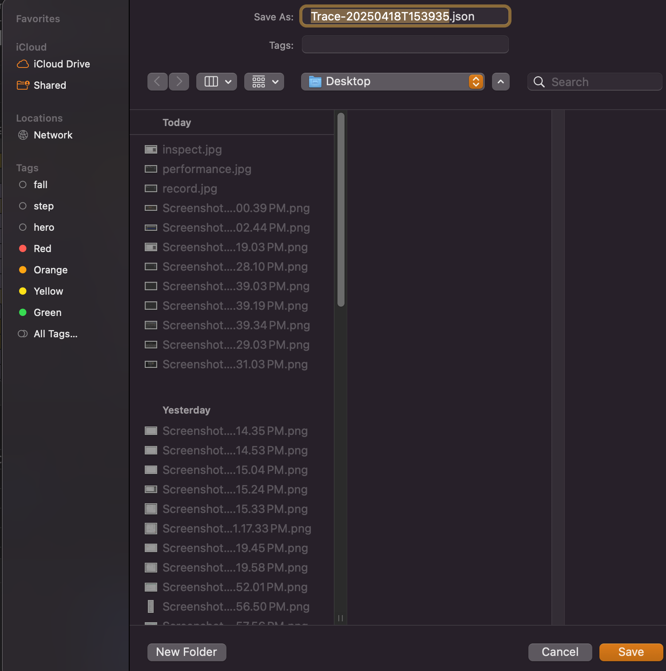Screen dimensions: 666x671
Task: Select Screenshot....56.50 PM.png
Action: [236, 607]
